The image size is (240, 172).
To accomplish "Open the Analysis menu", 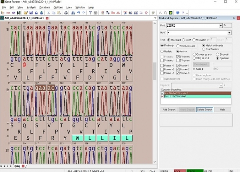I will click(x=31, y=7).
